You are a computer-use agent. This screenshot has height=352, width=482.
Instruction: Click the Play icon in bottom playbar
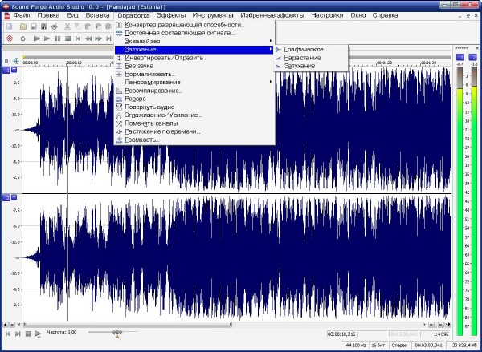coord(37,333)
